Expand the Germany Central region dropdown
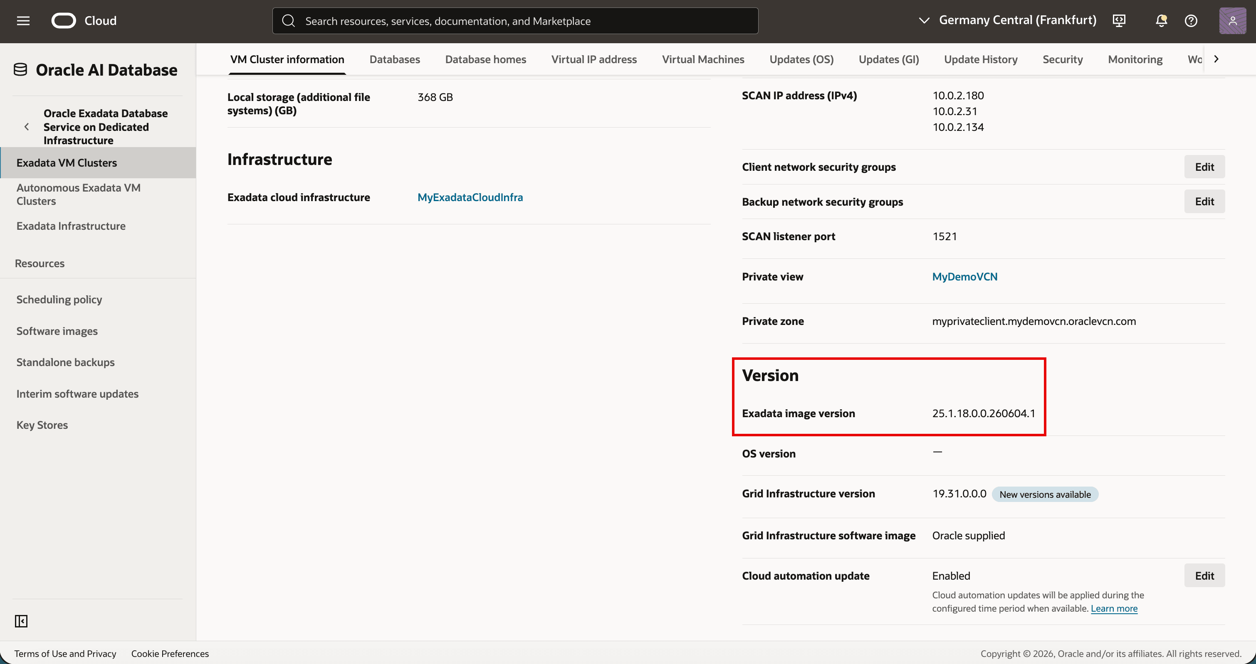Screen dimensions: 1256x664 pos(1007,20)
